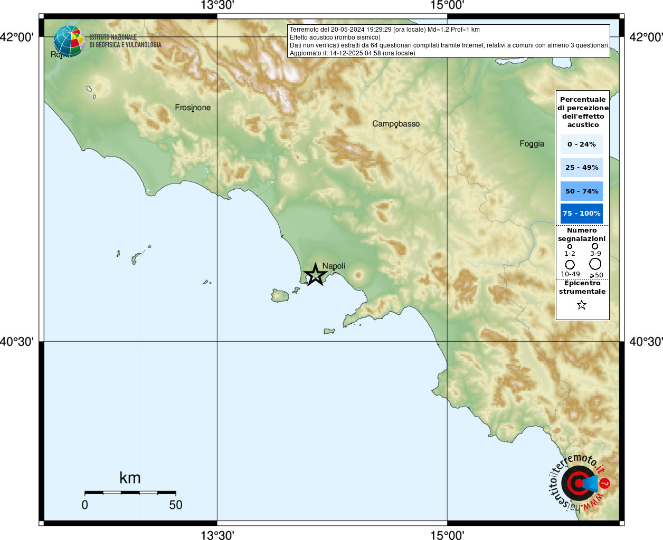Click the 'km' scale unit label

click(x=130, y=478)
